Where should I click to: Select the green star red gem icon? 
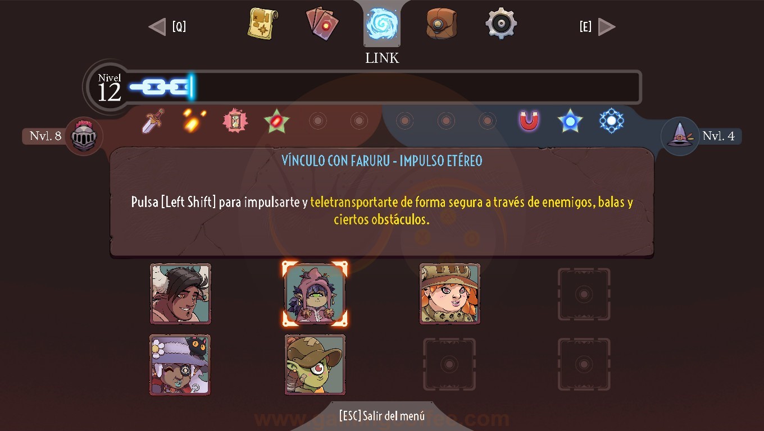pyautogui.click(x=276, y=121)
